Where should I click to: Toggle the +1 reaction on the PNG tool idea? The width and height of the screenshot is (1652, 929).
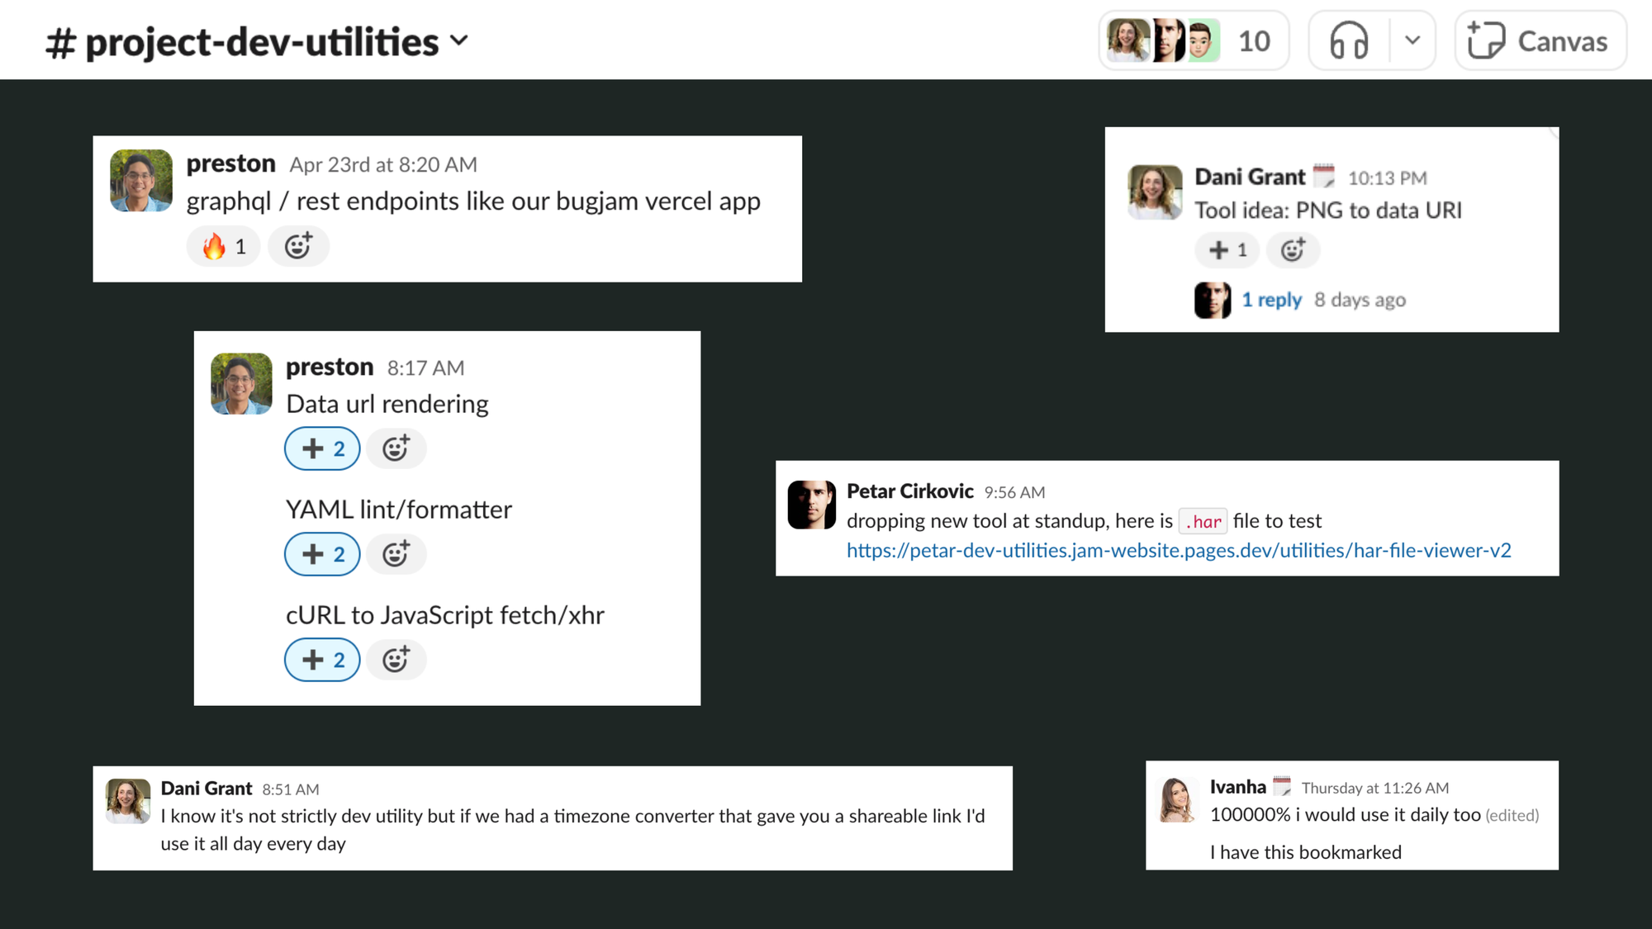(1226, 250)
